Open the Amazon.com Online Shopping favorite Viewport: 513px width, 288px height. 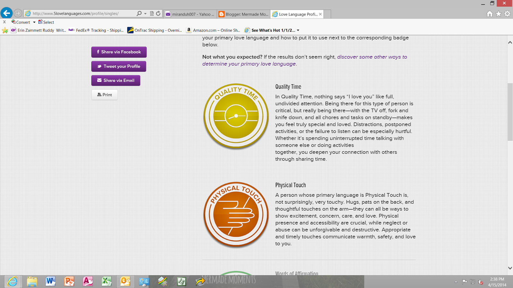pyautogui.click(x=213, y=30)
